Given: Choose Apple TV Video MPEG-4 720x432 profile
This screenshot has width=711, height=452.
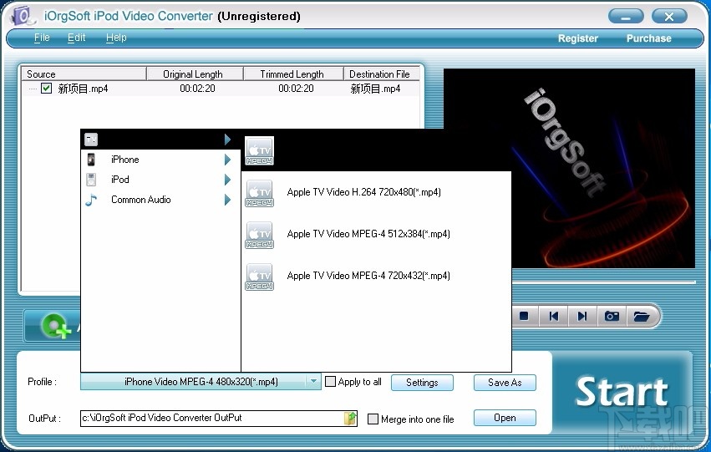Looking at the screenshot, I should [376, 276].
